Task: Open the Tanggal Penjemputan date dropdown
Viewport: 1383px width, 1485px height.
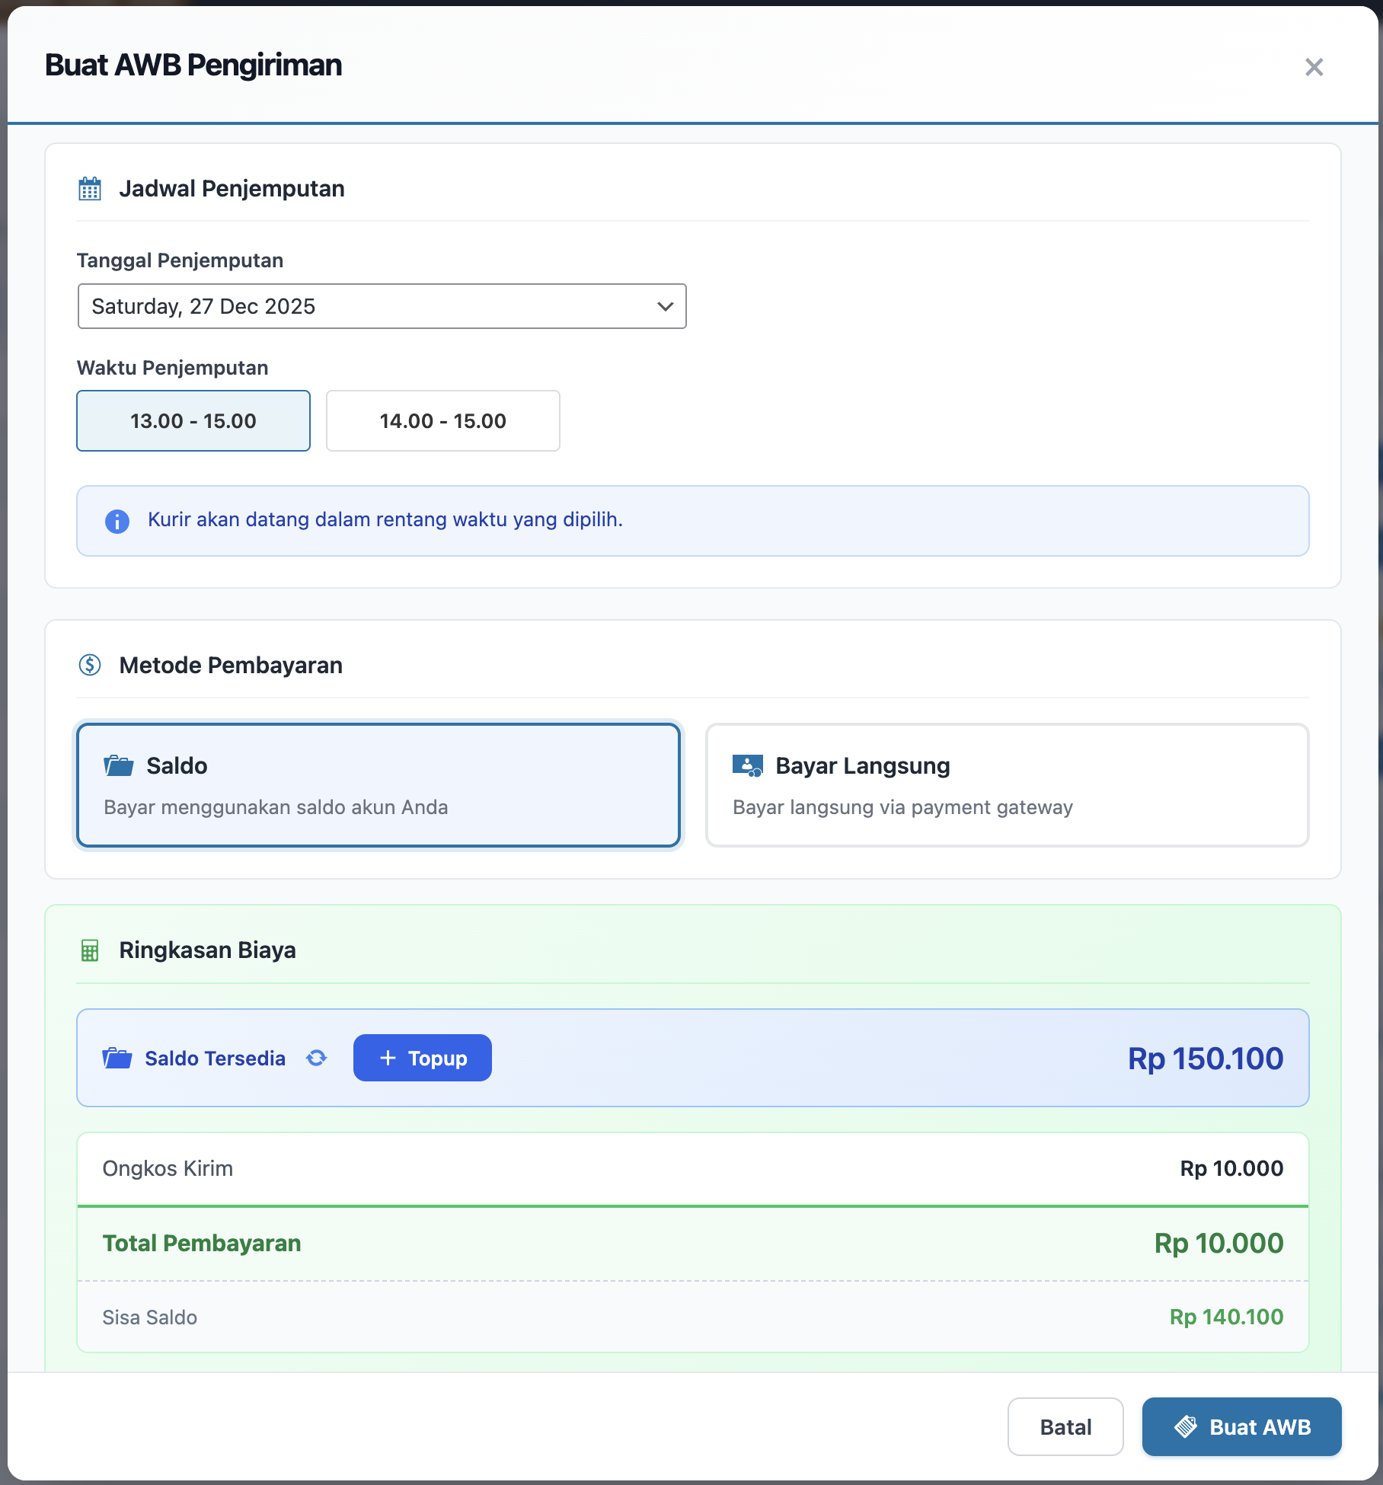Action: click(382, 306)
